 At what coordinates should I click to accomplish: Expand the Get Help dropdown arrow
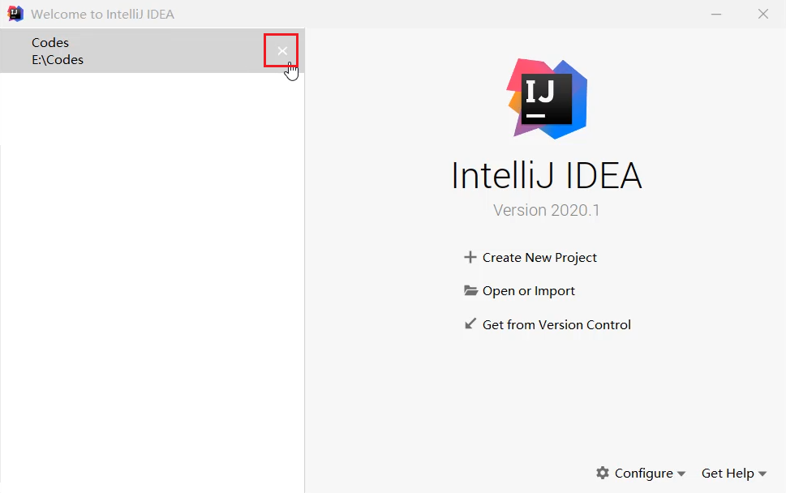pyautogui.click(x=762, y=474)
